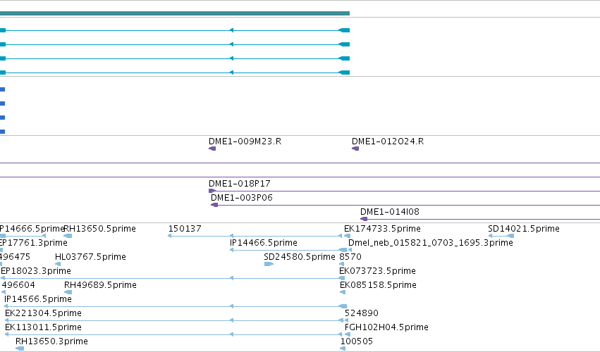Open the Dmel_neb_015821_0703_1695.3prime label

click(x=431, y=243)
